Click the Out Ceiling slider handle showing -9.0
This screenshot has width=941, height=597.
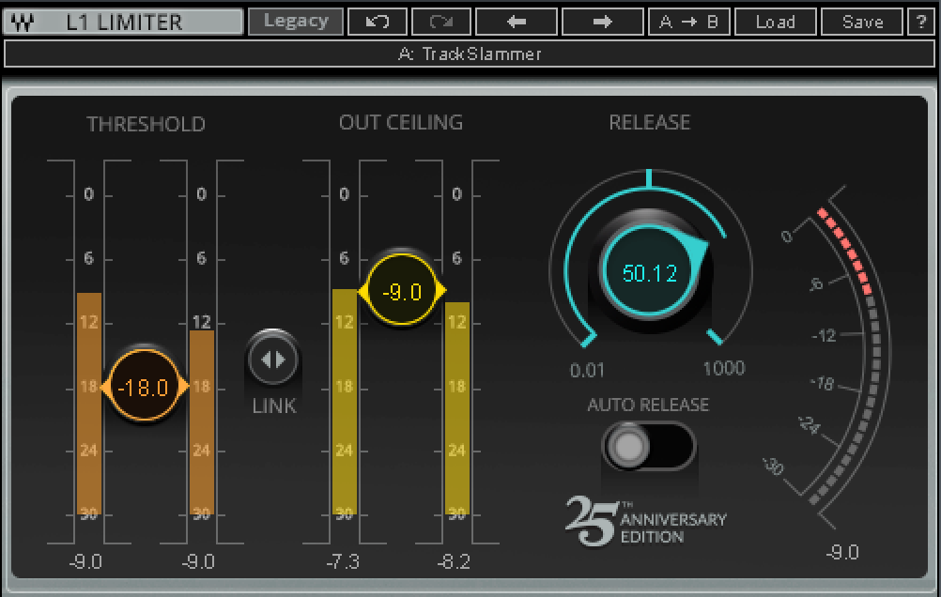click(402, 291)
